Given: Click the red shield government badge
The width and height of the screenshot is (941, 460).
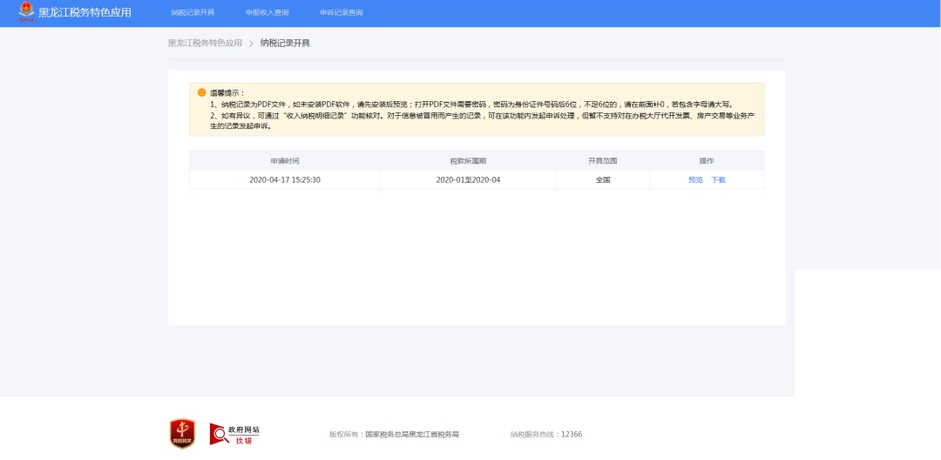Looking at the screenshot, I should (x=182, y=434).
